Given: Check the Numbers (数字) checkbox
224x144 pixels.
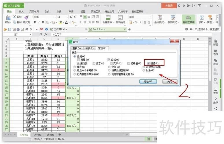Looking at the screenshot, I should point(94,63).
